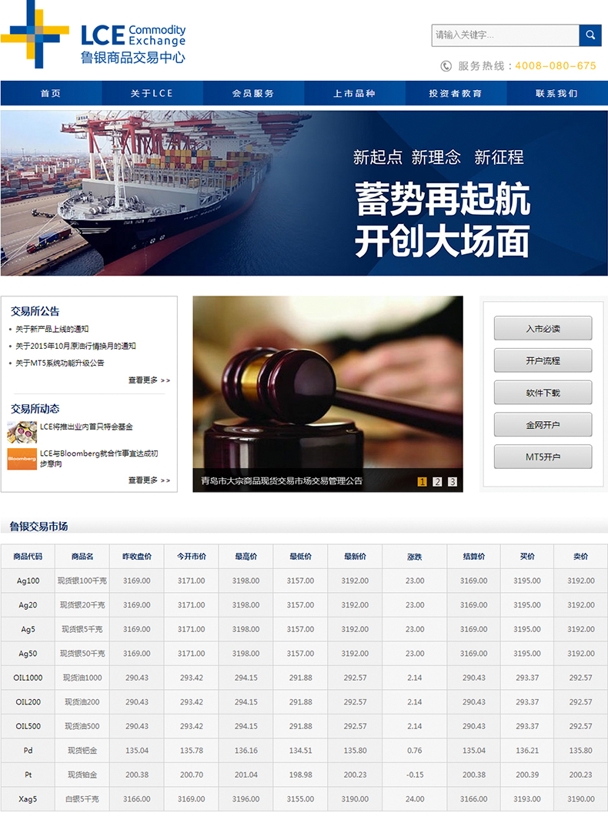
Task: Select the 金网开户 button
Action: [543, 425]
